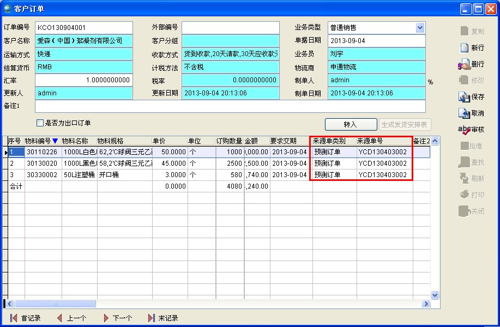Viewport: 500px width, 327px height.
Task: Click the 订购数量 column header
Action: click(x=229, y=141)
